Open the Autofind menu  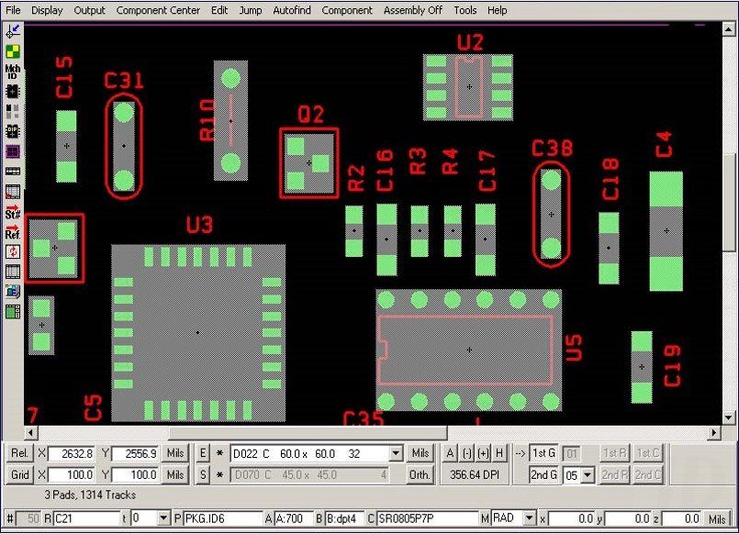coord(291,10)
